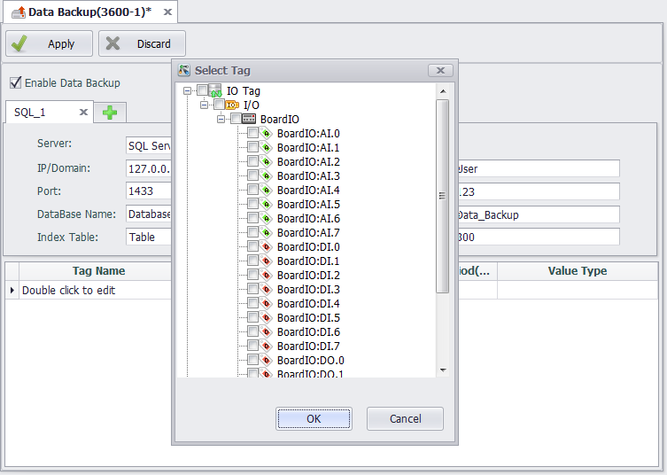Check the BoardIO:DI.5 tag checkbox
Image resolution: width=667 pixels, height=475 pixels.
[252, 317]
